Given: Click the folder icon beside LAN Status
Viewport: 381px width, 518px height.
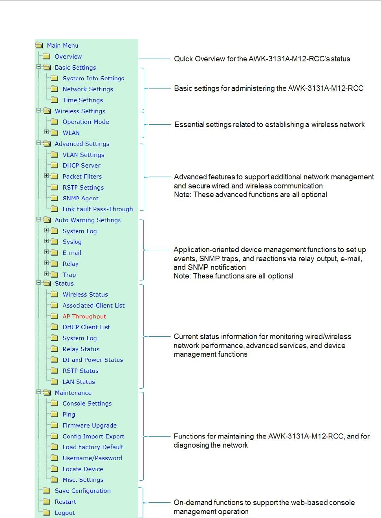Looking at the screenshot, I should (x=55, y=382).
